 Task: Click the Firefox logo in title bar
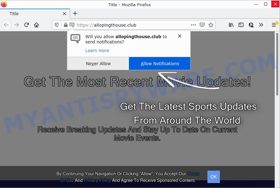pyautogui.click(x=4, y=4)
